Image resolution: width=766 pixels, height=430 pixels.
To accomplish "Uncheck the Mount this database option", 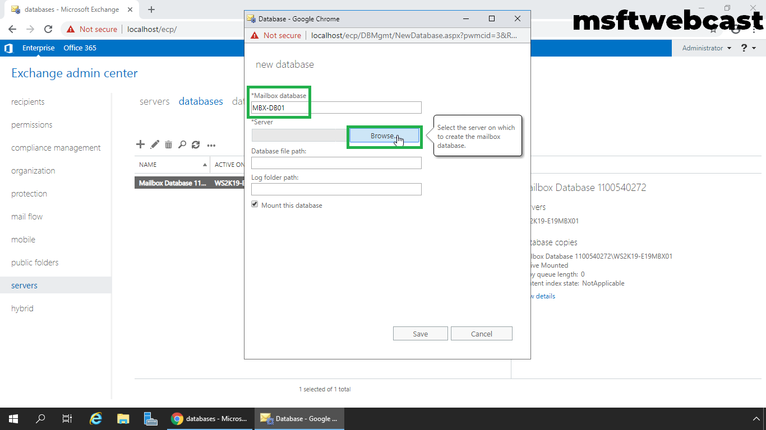I will click(x=255, y=204).
